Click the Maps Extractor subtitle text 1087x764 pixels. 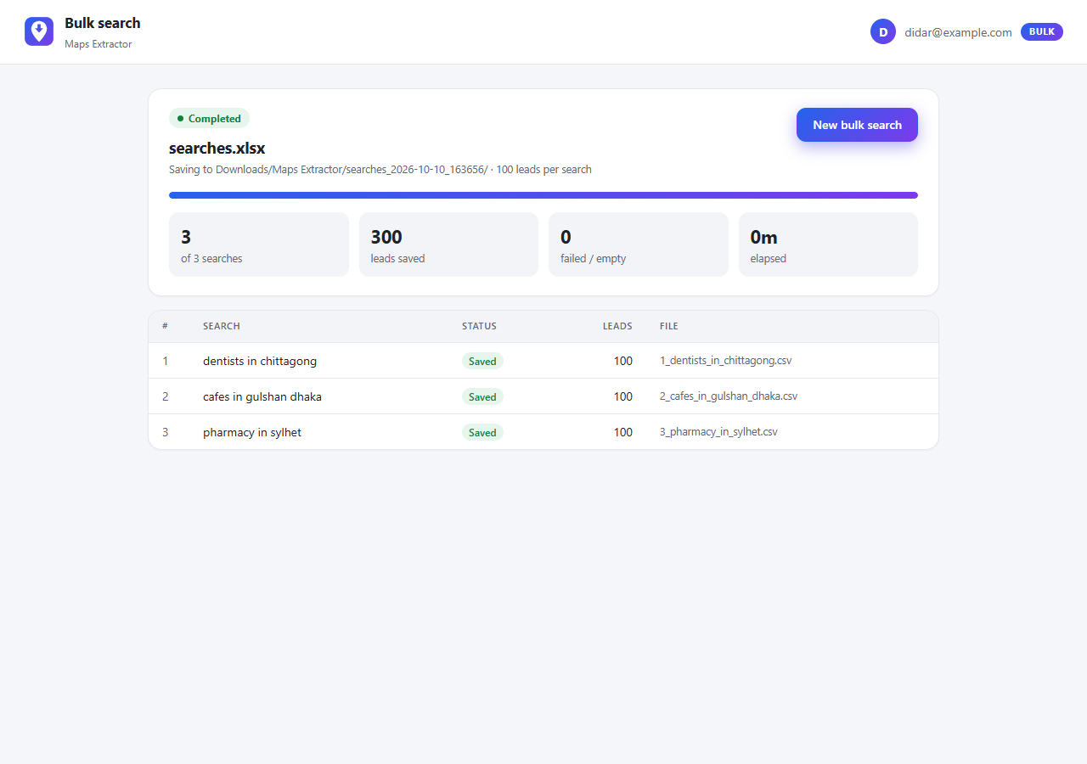pos(99,44)
